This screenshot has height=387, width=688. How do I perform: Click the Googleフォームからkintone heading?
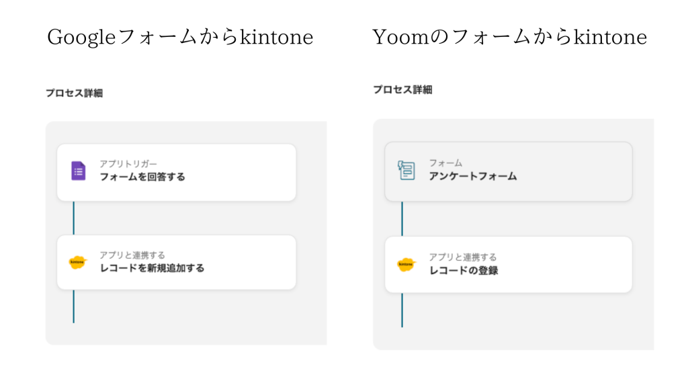point(180,37)
